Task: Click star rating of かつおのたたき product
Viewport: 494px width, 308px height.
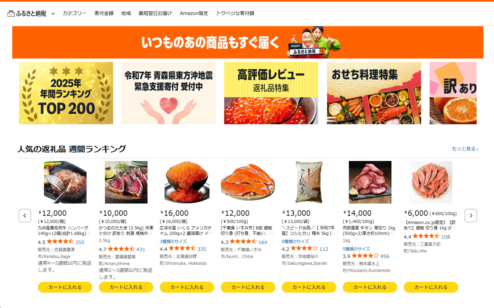Action: click(x=121, y=249)
